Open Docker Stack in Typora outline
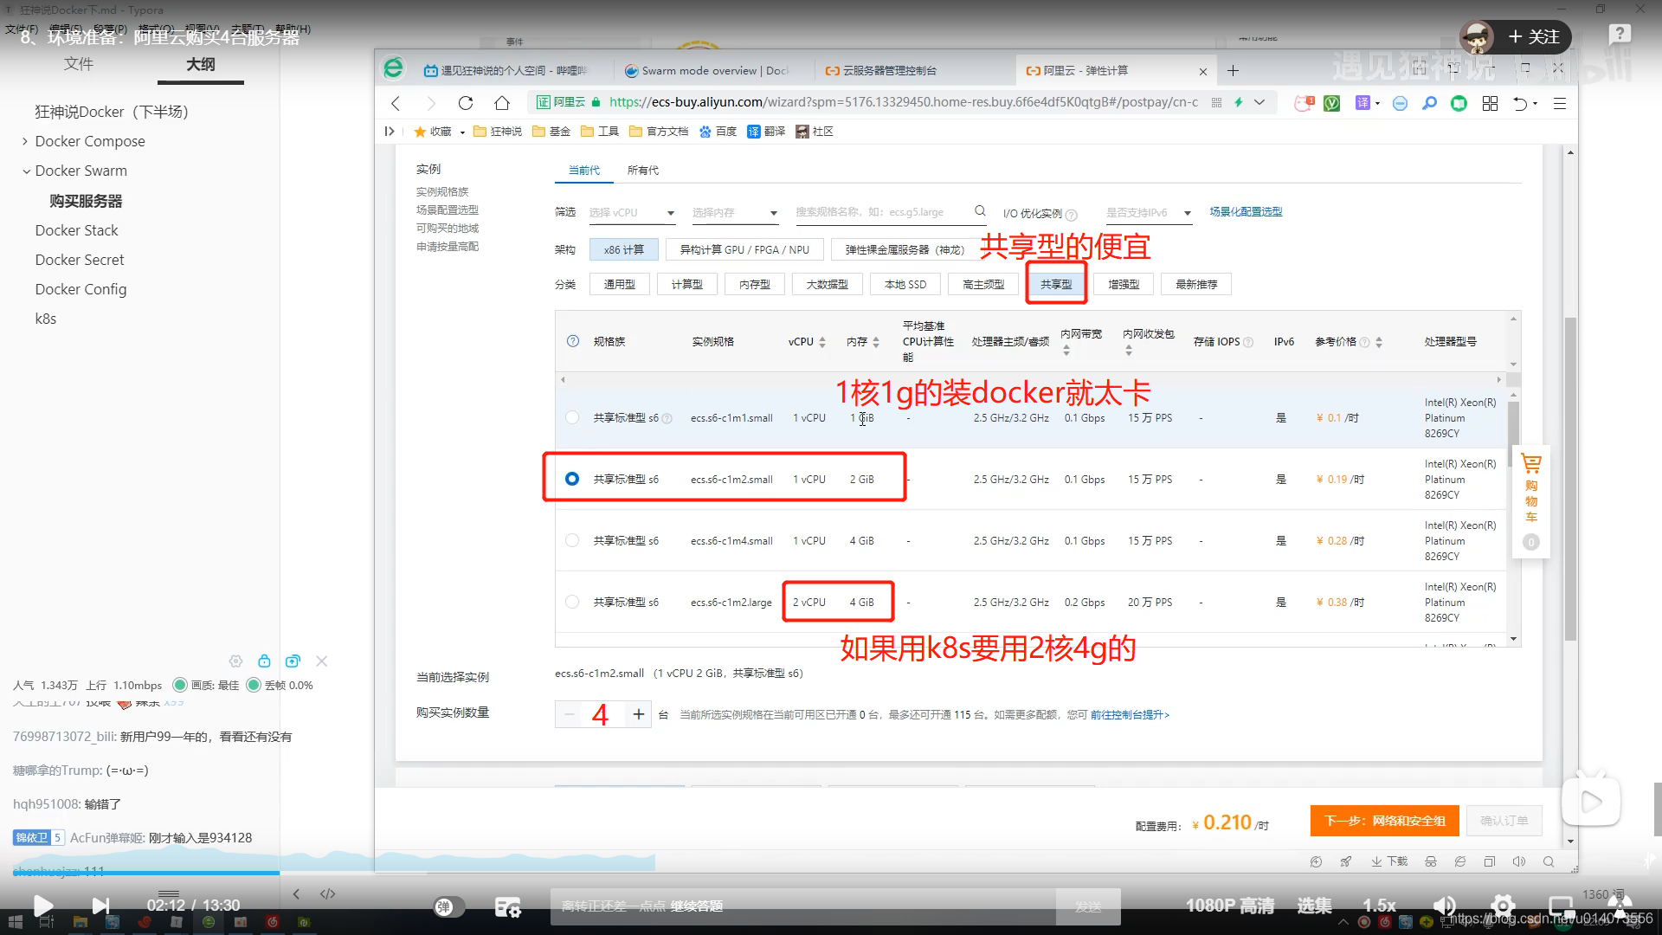1662x935 pixels. 77,230
